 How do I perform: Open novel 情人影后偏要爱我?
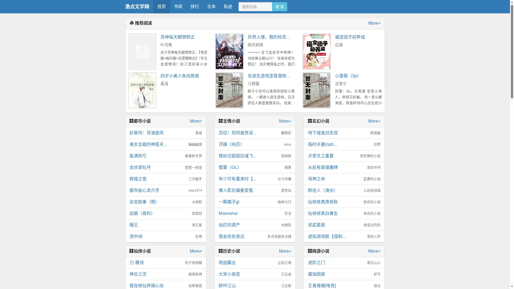(x=236, y=190)
